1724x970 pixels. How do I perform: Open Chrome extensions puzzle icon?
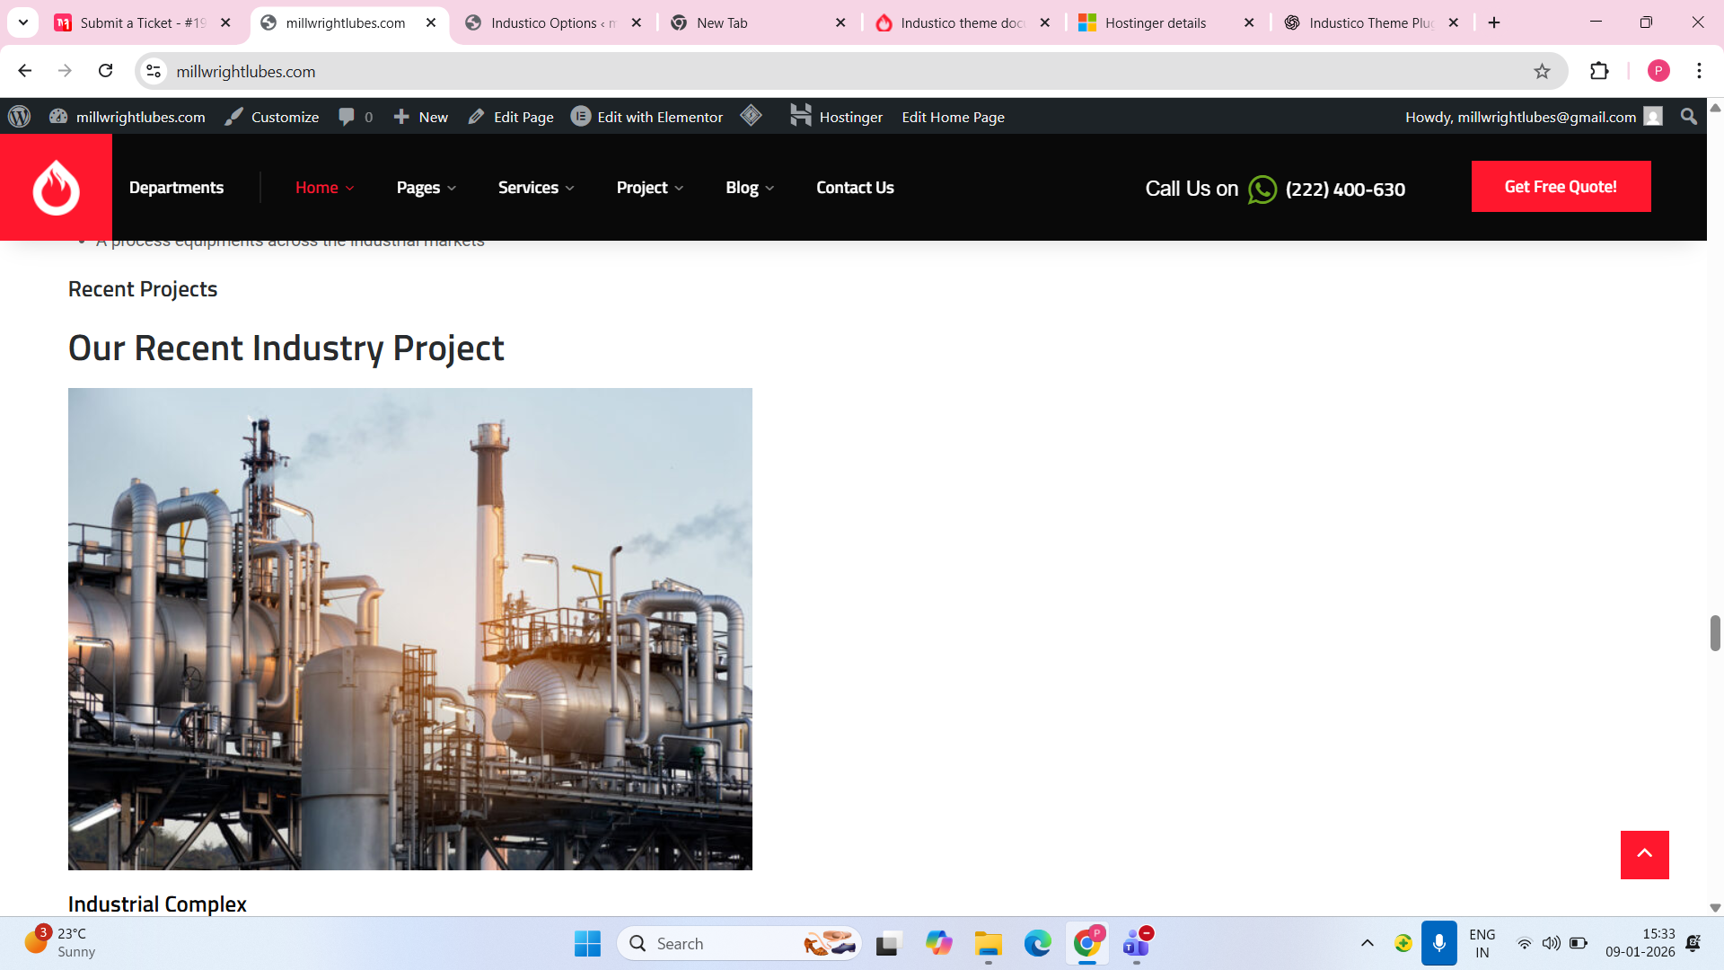pos(1599,71)
